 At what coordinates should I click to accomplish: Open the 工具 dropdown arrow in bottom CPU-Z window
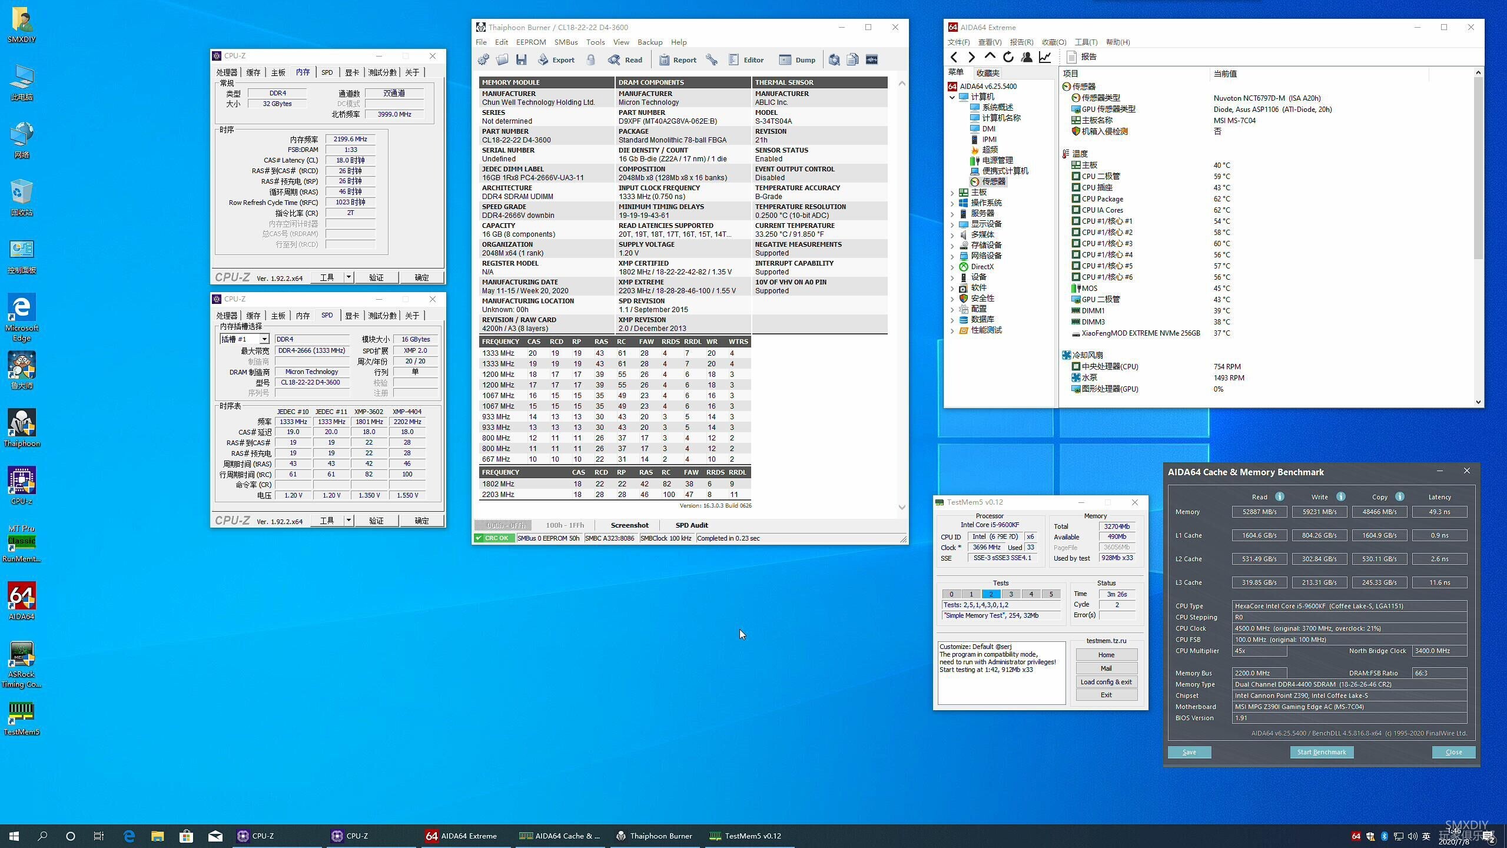coord(348,520)
